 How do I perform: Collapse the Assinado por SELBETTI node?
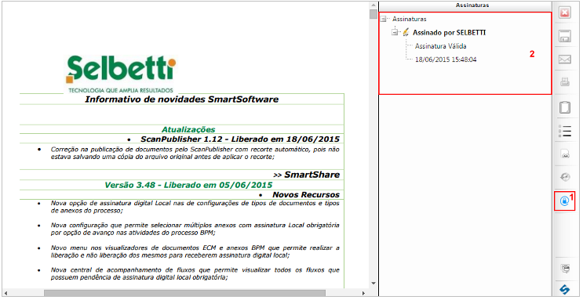click(x=395, y=33)
